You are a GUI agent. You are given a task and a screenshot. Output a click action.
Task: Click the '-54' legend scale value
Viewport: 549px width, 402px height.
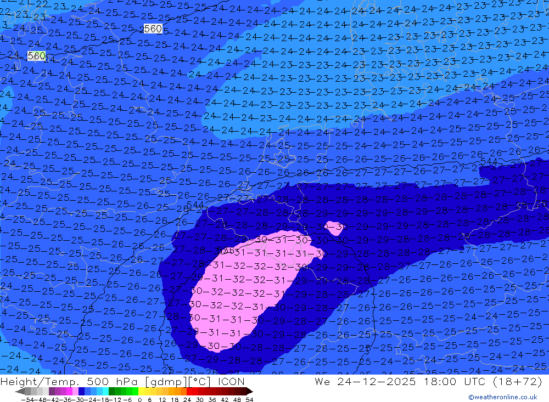tap(28, 400)
